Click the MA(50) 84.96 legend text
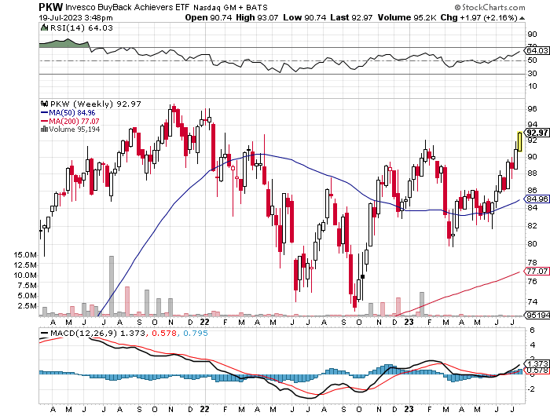Image resolution: width=550 pixels, height=416 pixels. [x=72, y=112]
